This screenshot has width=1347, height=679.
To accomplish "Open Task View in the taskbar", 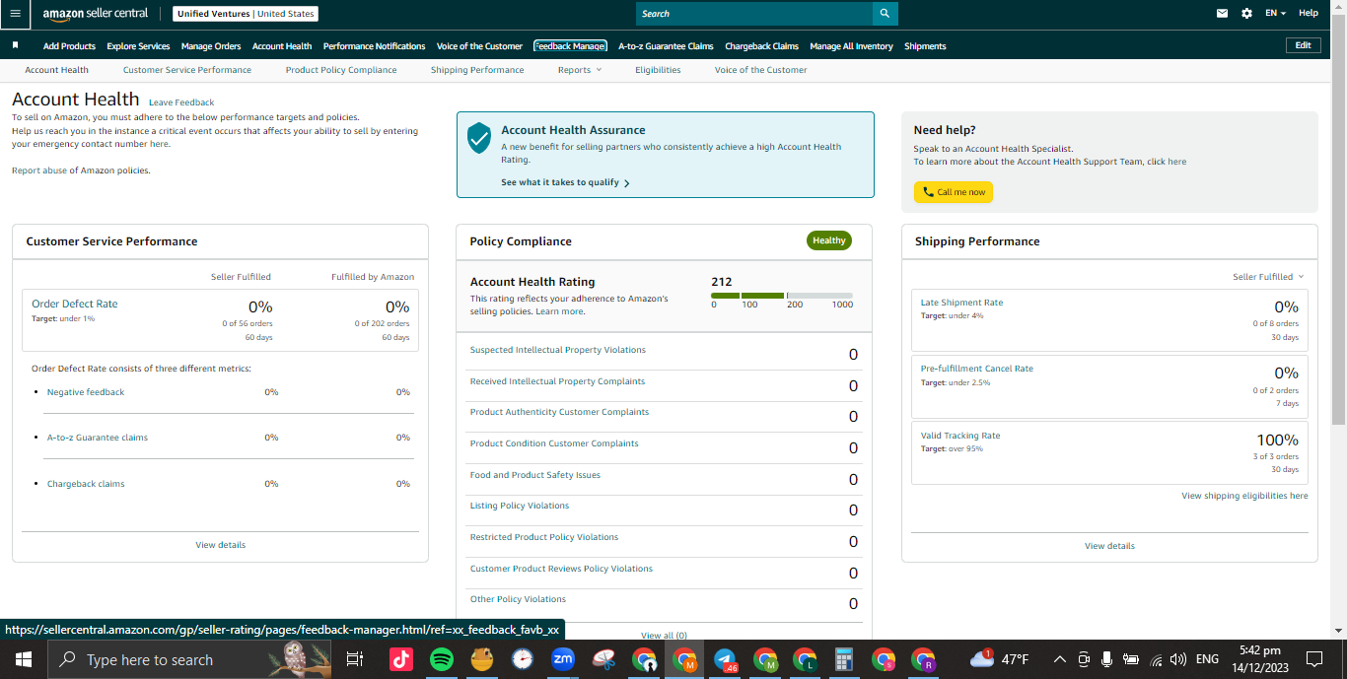I will (x=355, y=659).
